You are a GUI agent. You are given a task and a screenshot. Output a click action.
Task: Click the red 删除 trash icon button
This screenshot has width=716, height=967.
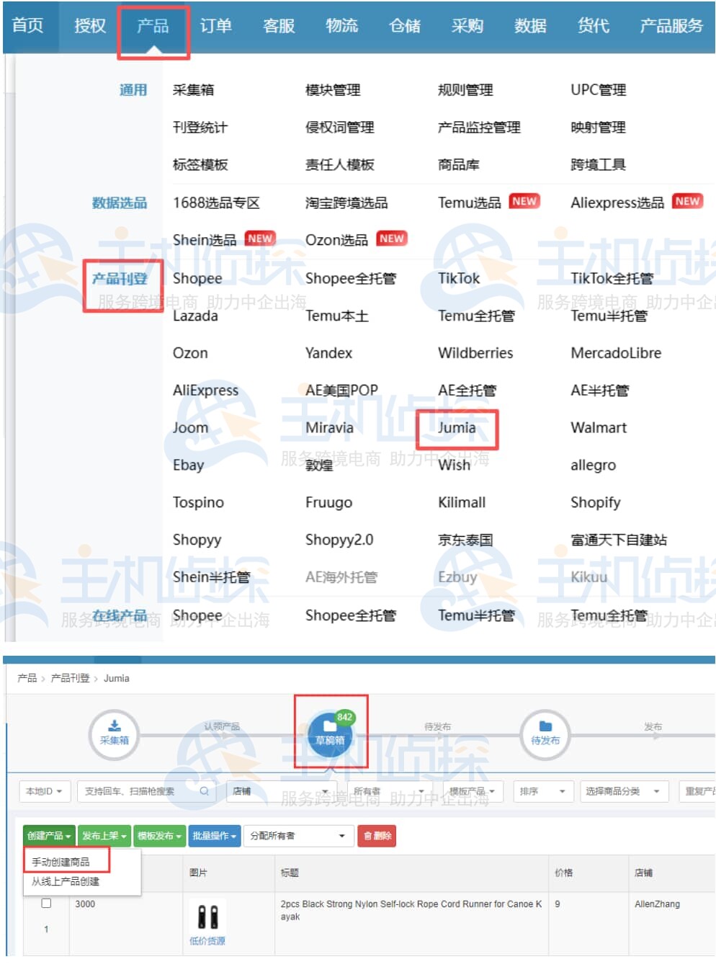click(376, 836)
